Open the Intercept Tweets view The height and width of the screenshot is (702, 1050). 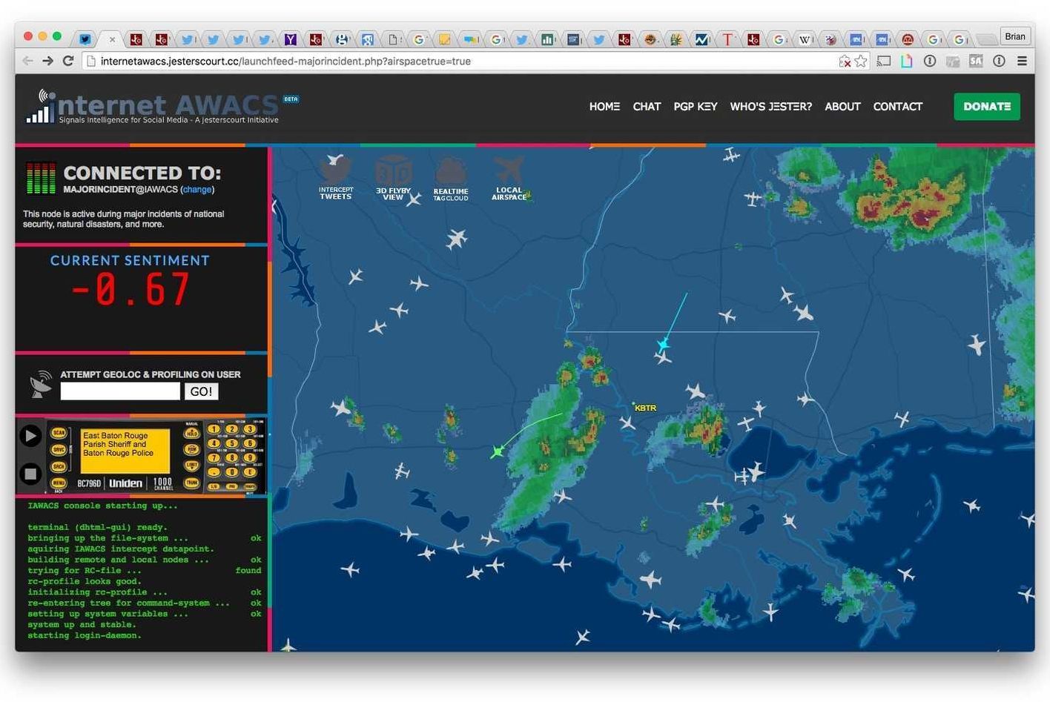tap(336, 178)
